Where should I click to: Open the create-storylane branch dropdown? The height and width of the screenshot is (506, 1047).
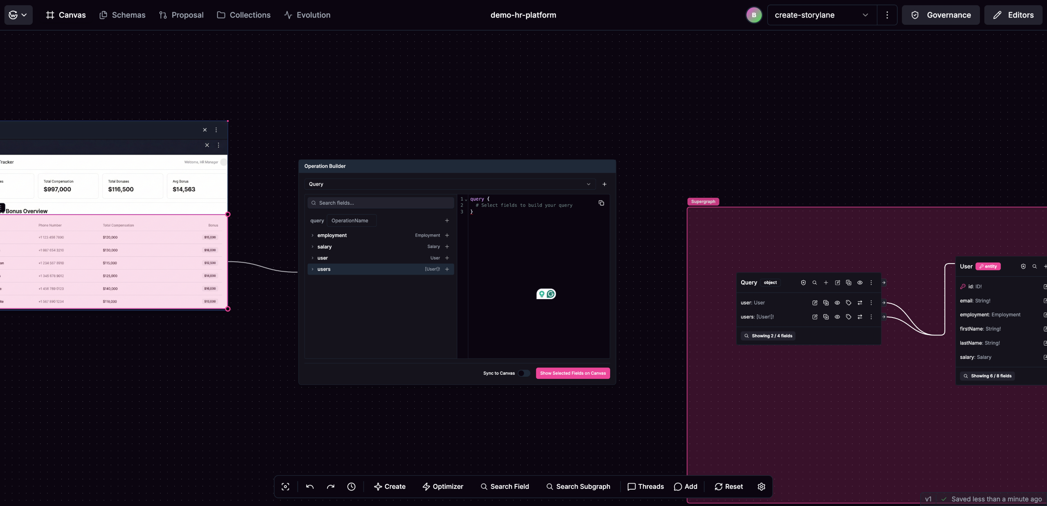[x=822, y=15]
